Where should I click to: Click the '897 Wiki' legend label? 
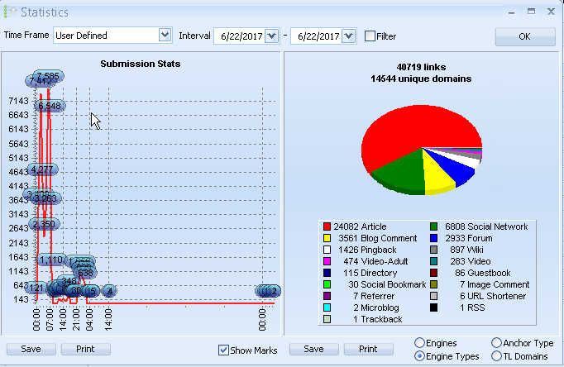tap(467, 250)
